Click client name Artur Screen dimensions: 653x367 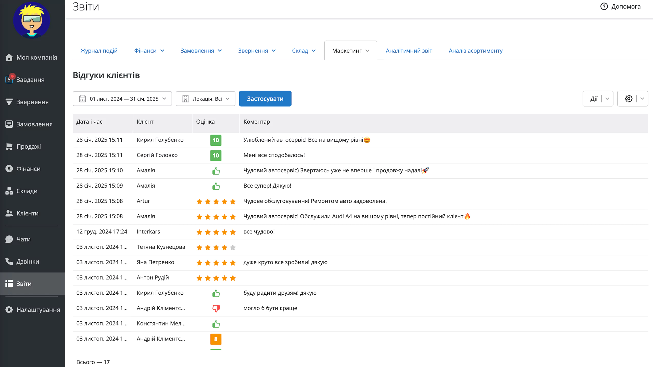point(143,201)
